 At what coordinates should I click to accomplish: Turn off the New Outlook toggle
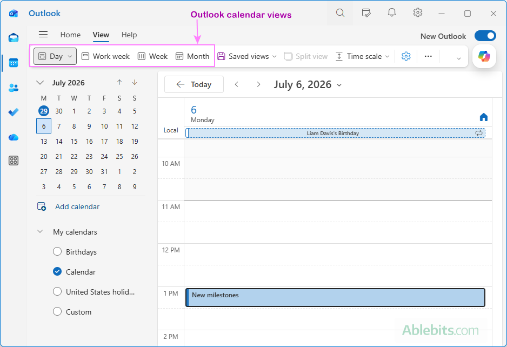pos(485,36)
